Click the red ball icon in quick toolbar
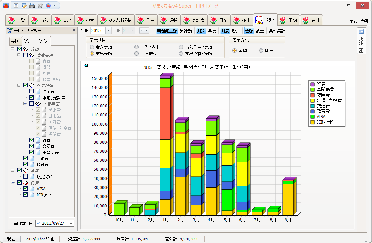Image resolution: width=372 pixels, height=243 pixels. 48,6
